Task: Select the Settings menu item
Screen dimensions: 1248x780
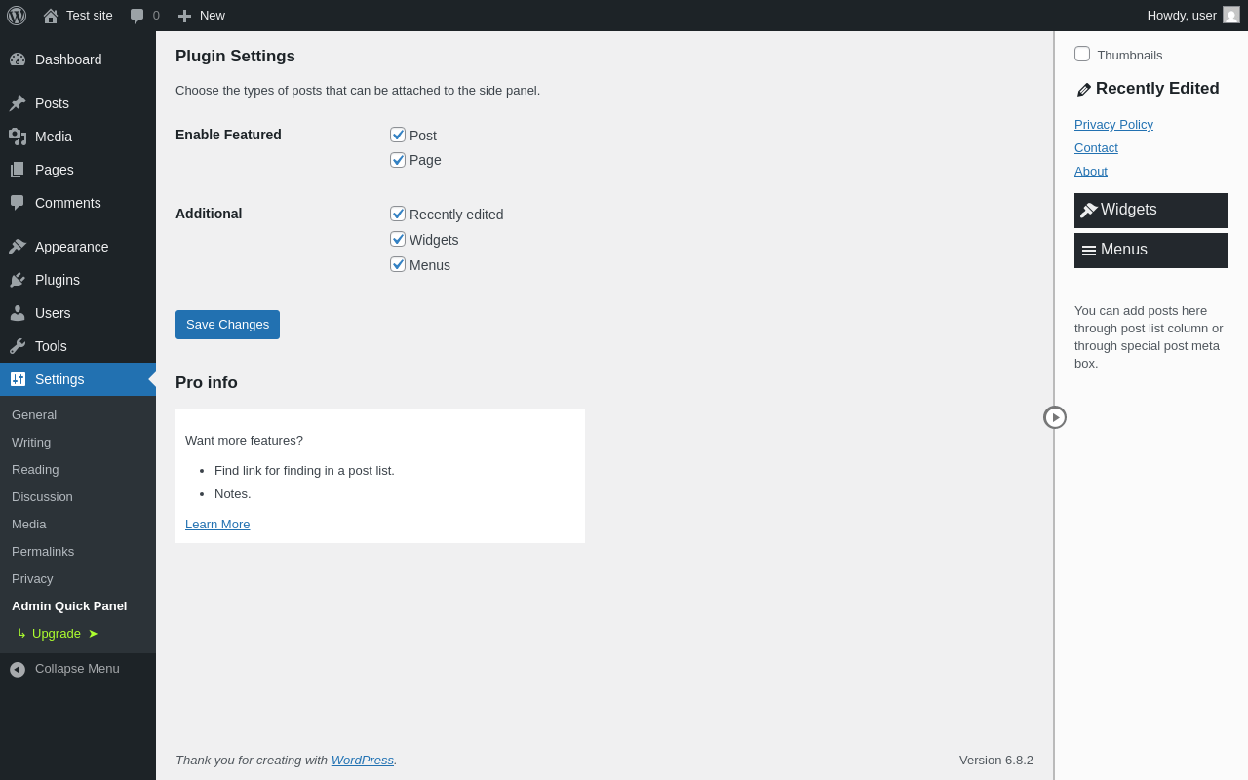Action: click(78, 379)
